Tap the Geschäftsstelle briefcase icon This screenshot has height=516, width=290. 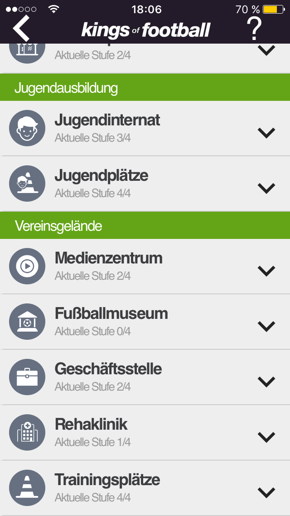click(27, 377)
